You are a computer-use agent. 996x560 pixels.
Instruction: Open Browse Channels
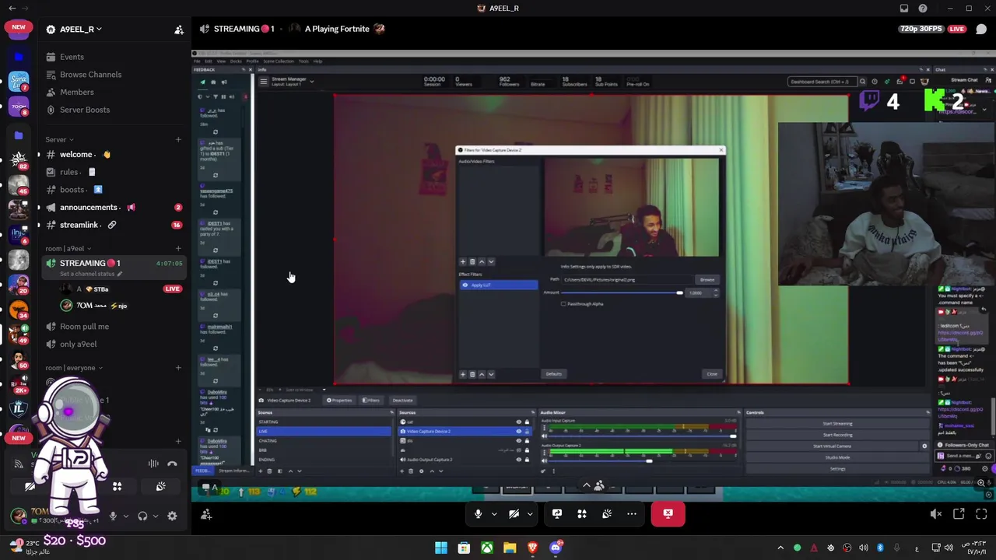(90, 75)
